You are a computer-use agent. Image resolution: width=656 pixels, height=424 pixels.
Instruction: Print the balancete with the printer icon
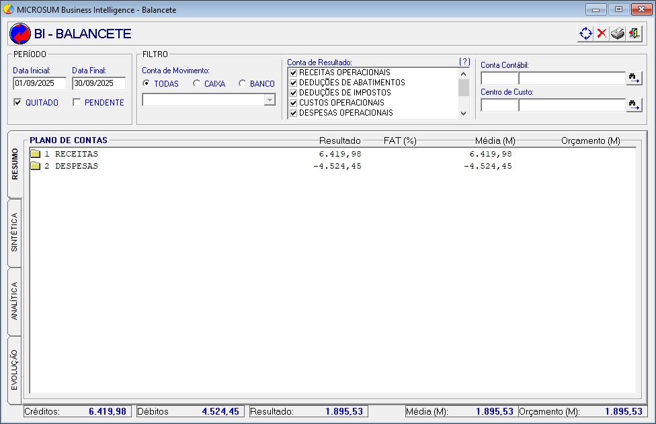tap(618, 34)
